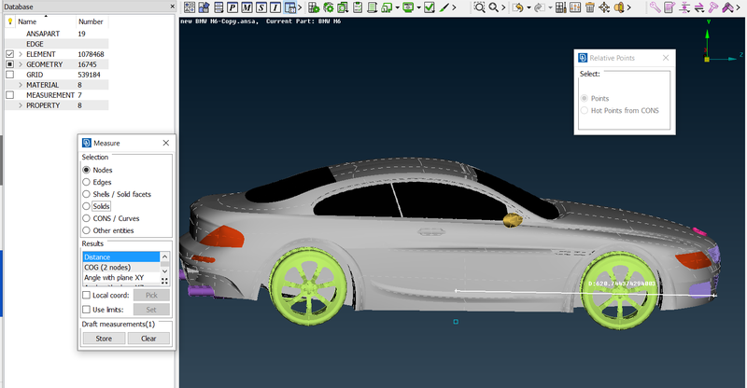Click the grid with green gear icon

314,7
